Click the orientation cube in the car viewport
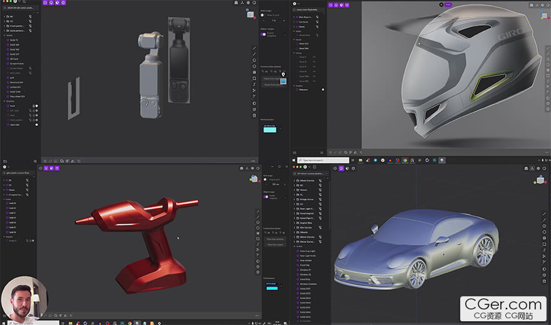This screenshot has width=551, height=325. click(539, 179)
